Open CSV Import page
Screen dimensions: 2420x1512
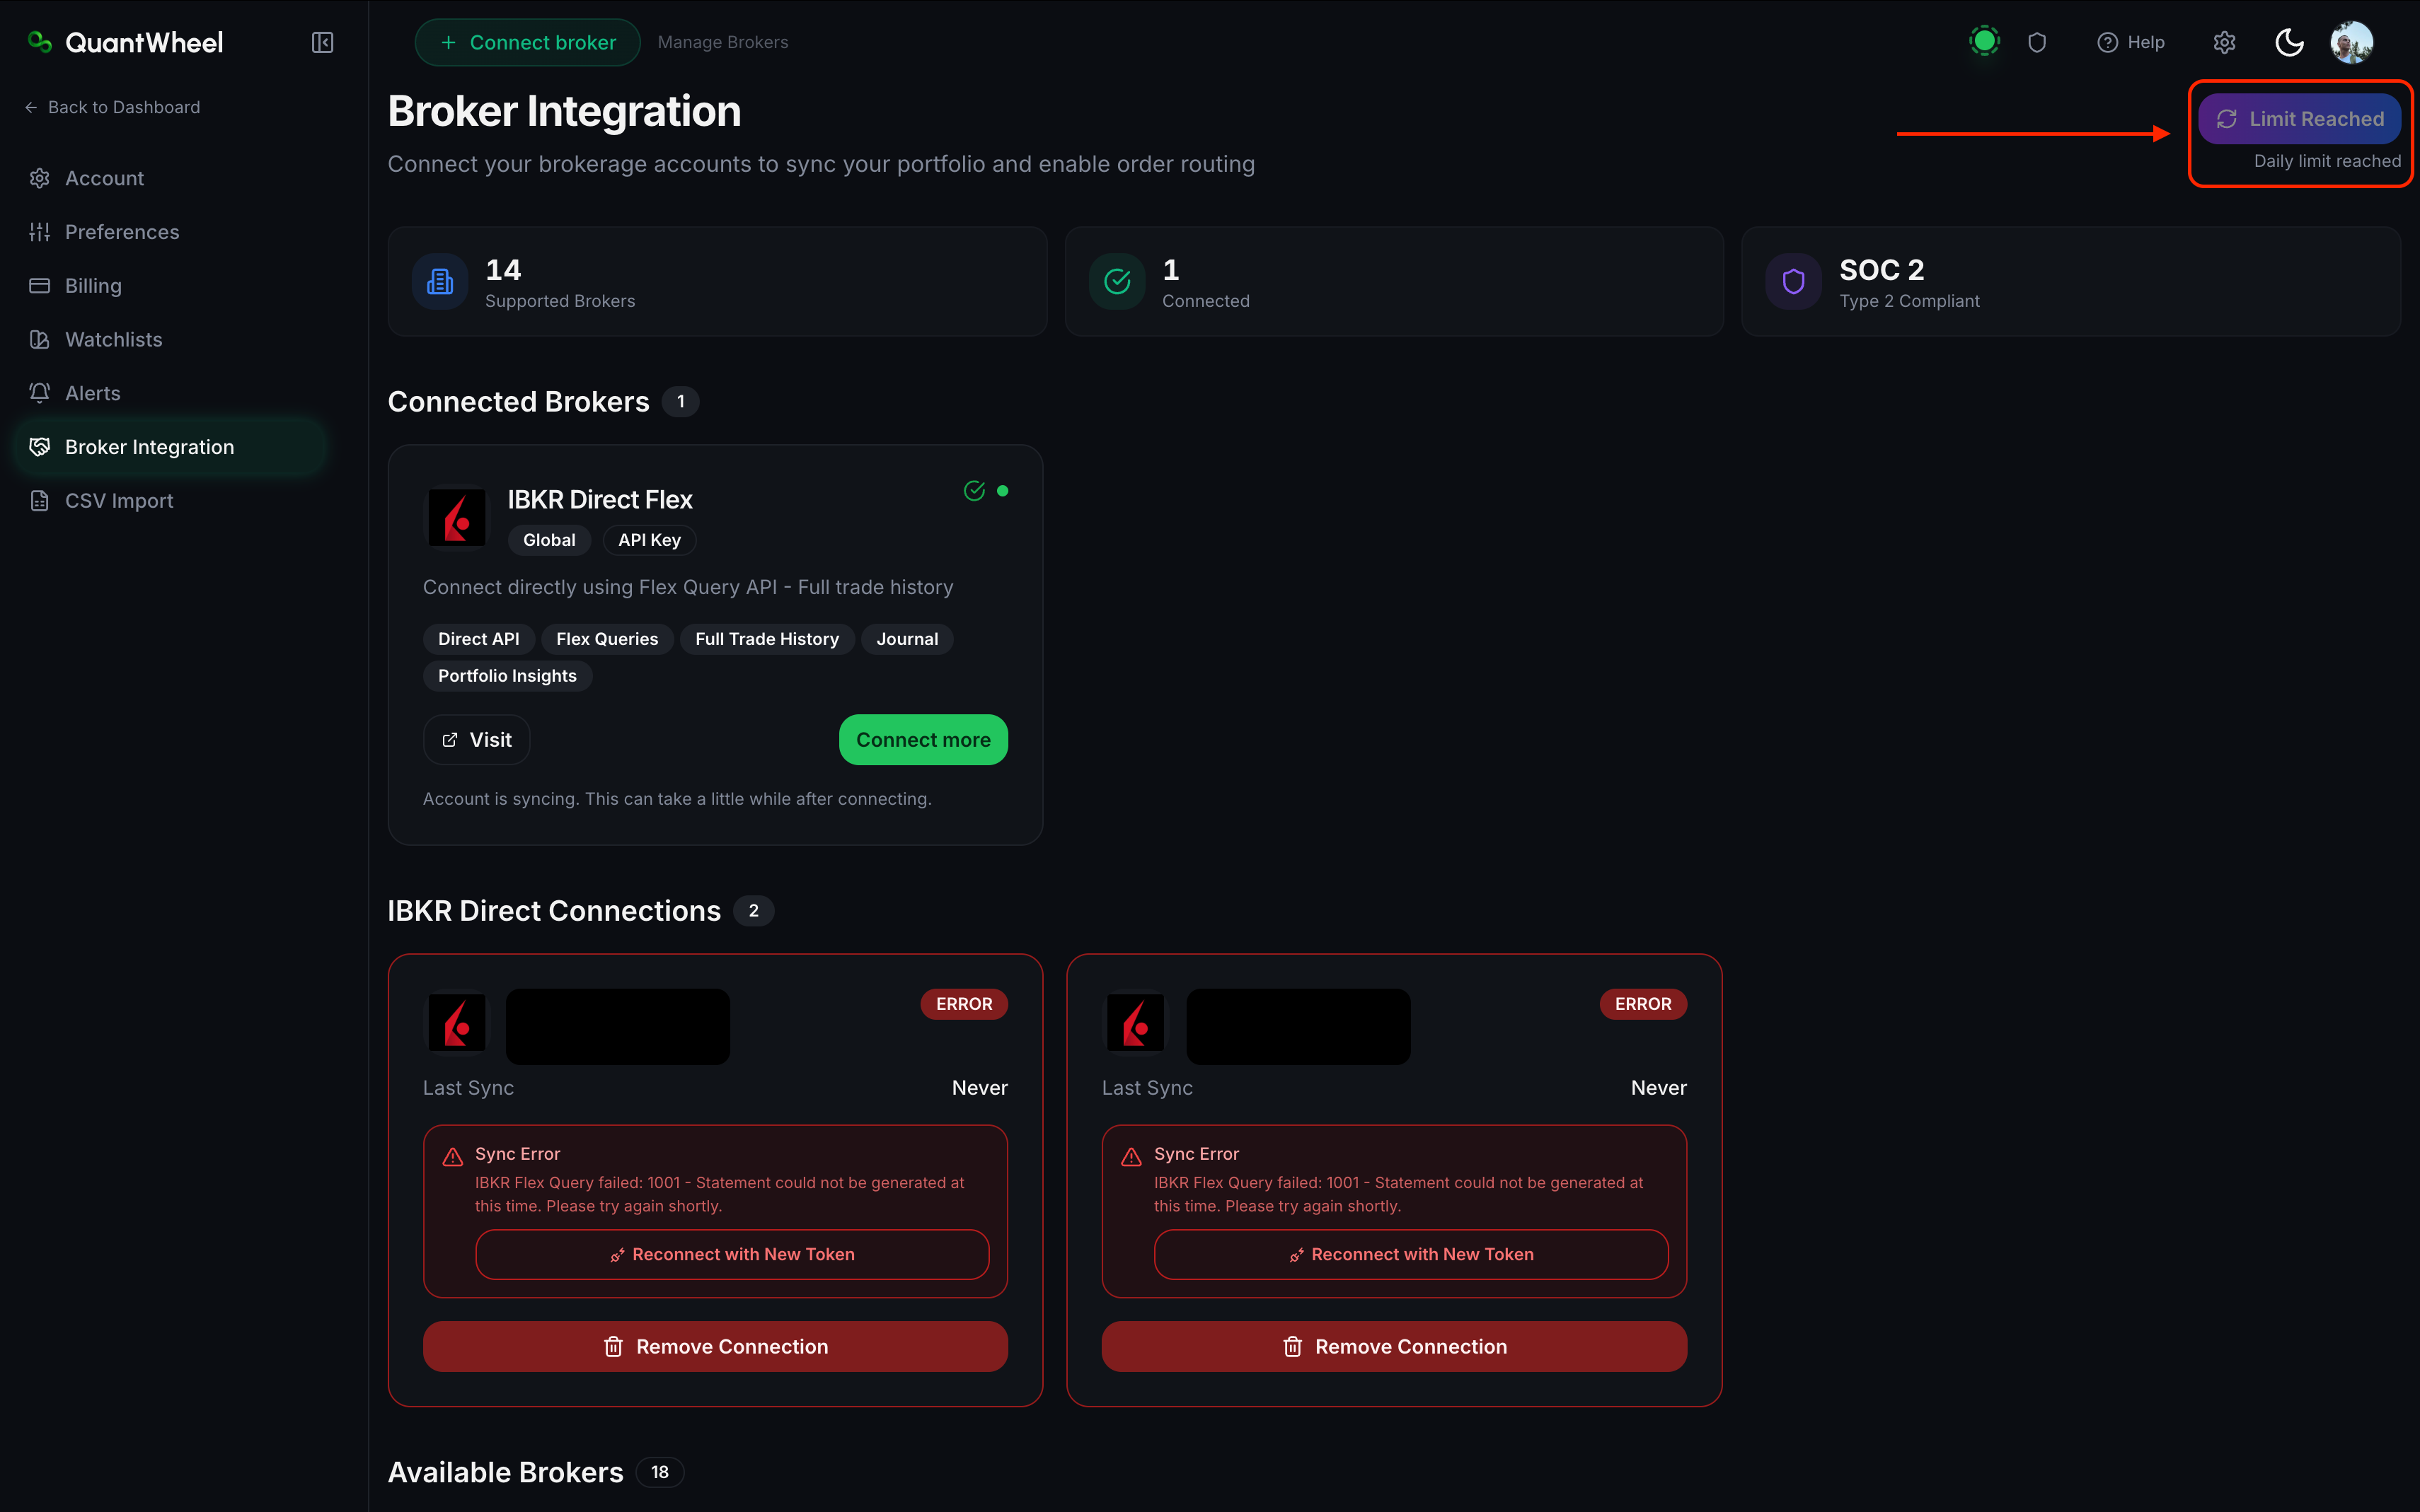pos(169,501)
